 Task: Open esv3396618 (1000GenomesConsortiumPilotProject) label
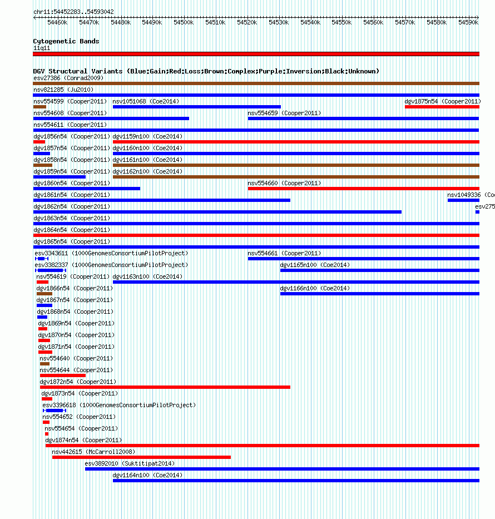(119, 405)
